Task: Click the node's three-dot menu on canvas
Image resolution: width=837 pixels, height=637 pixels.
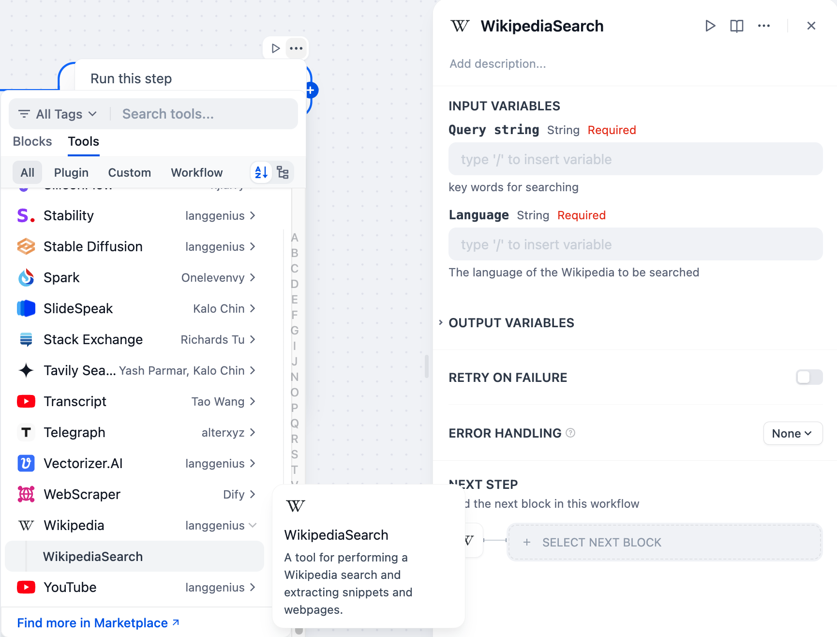Action: coord(296,48)
